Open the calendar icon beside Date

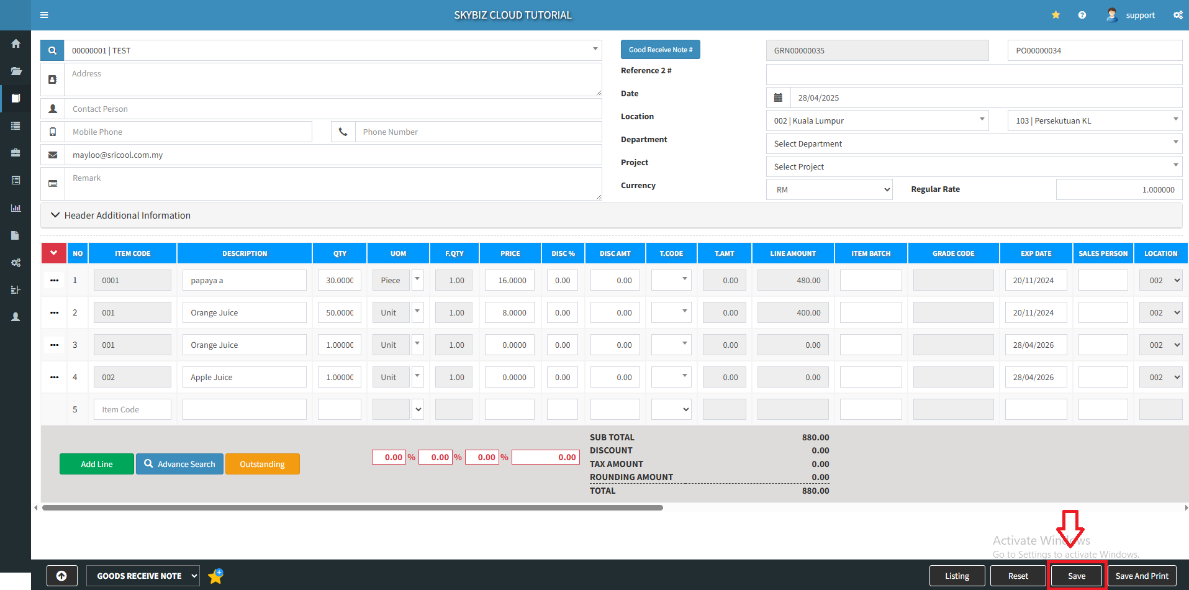pyautogui.click(x=778, y=98)
